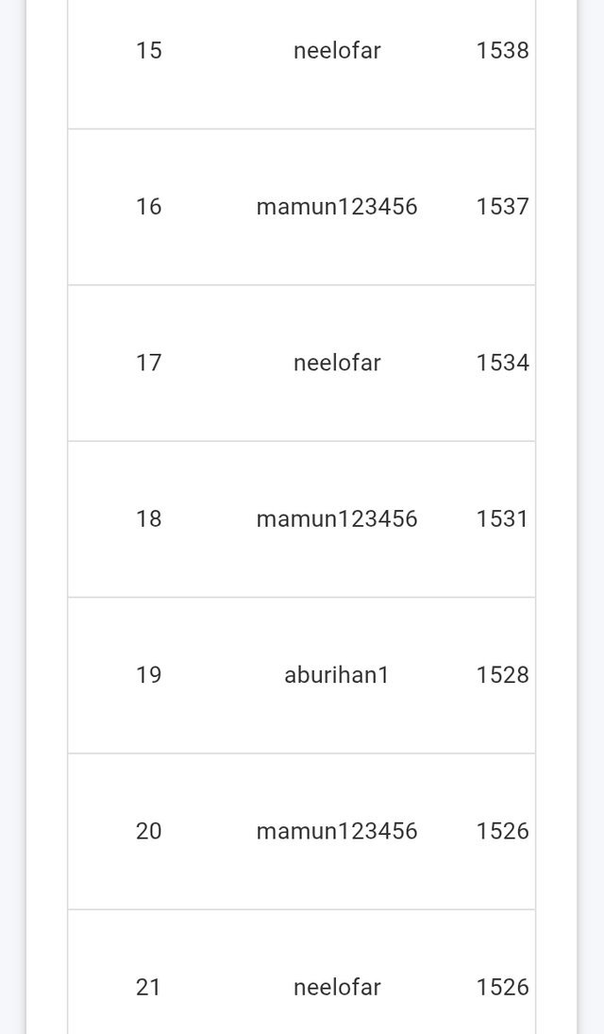Select username neelofar in rank 15 row
604x1034 pixels.
pyautogui.click(x=337, y=51)
